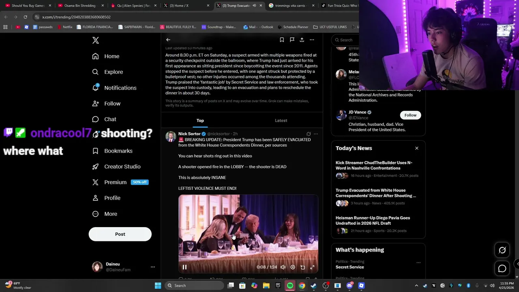Open account options next to Daineu
The width and height of the screenshot is (519, 292).
(x=153, y=267)
